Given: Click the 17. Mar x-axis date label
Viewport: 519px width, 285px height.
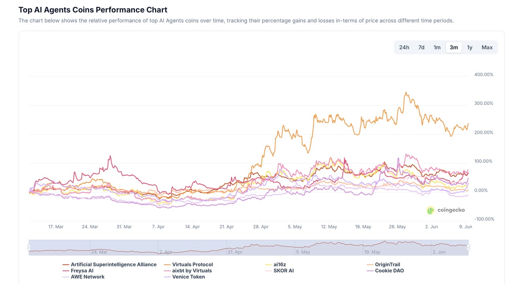Looking at the screenshot, I should 56,227.
